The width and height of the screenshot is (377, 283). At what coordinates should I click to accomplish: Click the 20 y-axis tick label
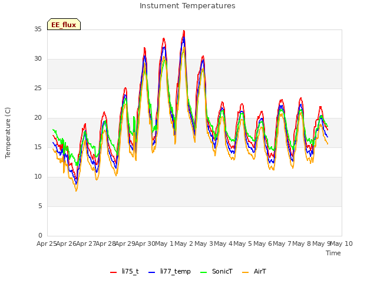38,118
